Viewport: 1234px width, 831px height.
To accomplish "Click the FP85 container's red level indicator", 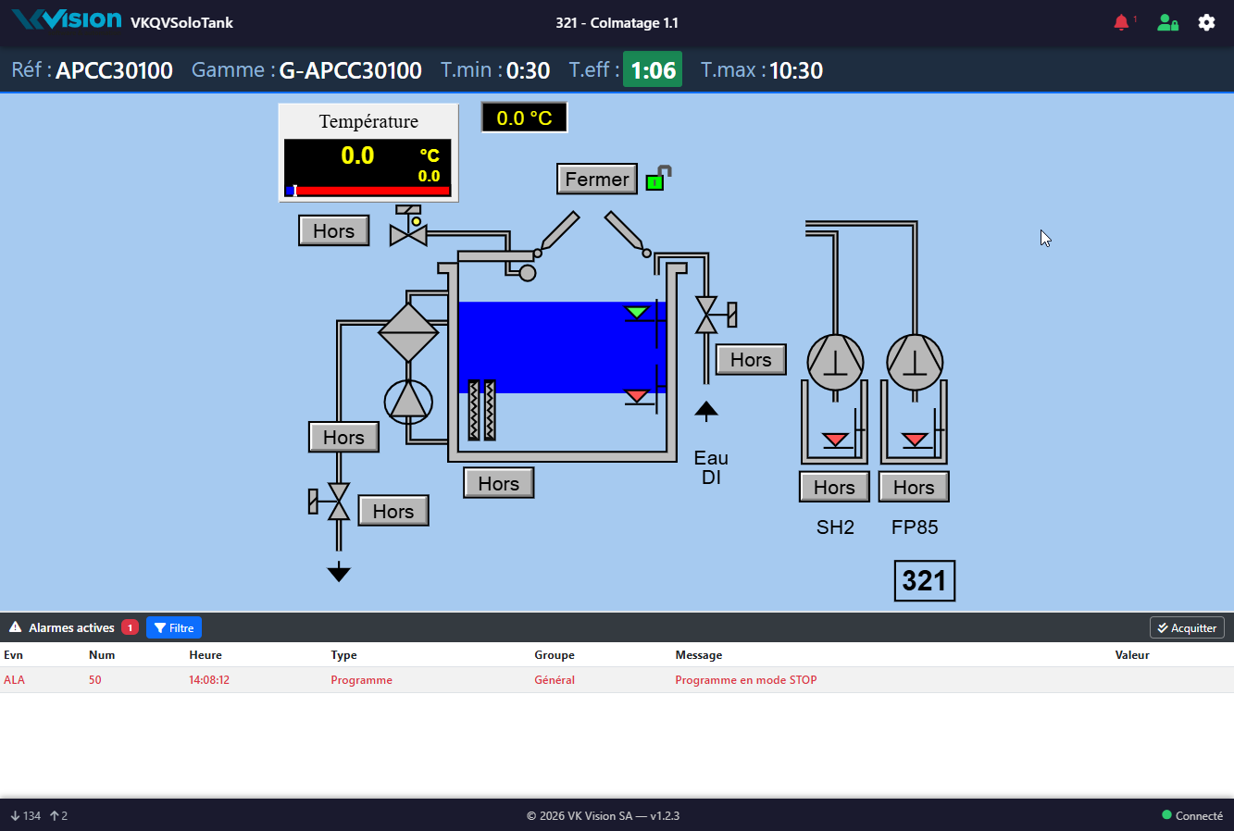I will (916, 440).
